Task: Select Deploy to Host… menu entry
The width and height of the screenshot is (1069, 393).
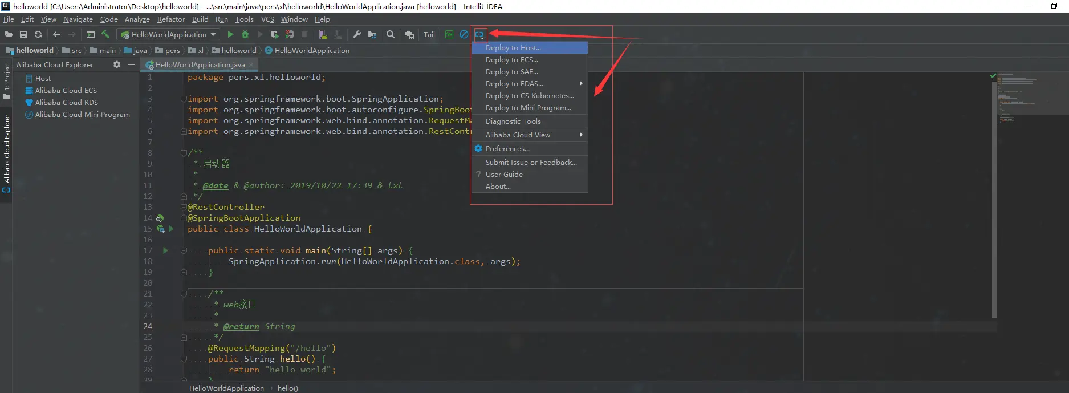Action: 530,48
